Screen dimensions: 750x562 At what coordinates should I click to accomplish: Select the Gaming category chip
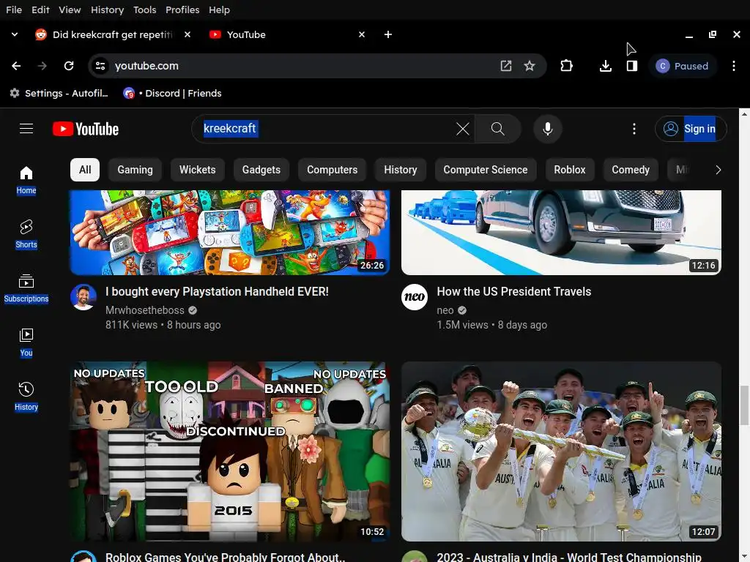pyautogui.click(x=135, y=170)
